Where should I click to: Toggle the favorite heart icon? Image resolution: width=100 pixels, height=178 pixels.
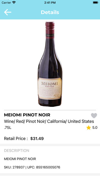pyautogui.click(x=94, y=116)
